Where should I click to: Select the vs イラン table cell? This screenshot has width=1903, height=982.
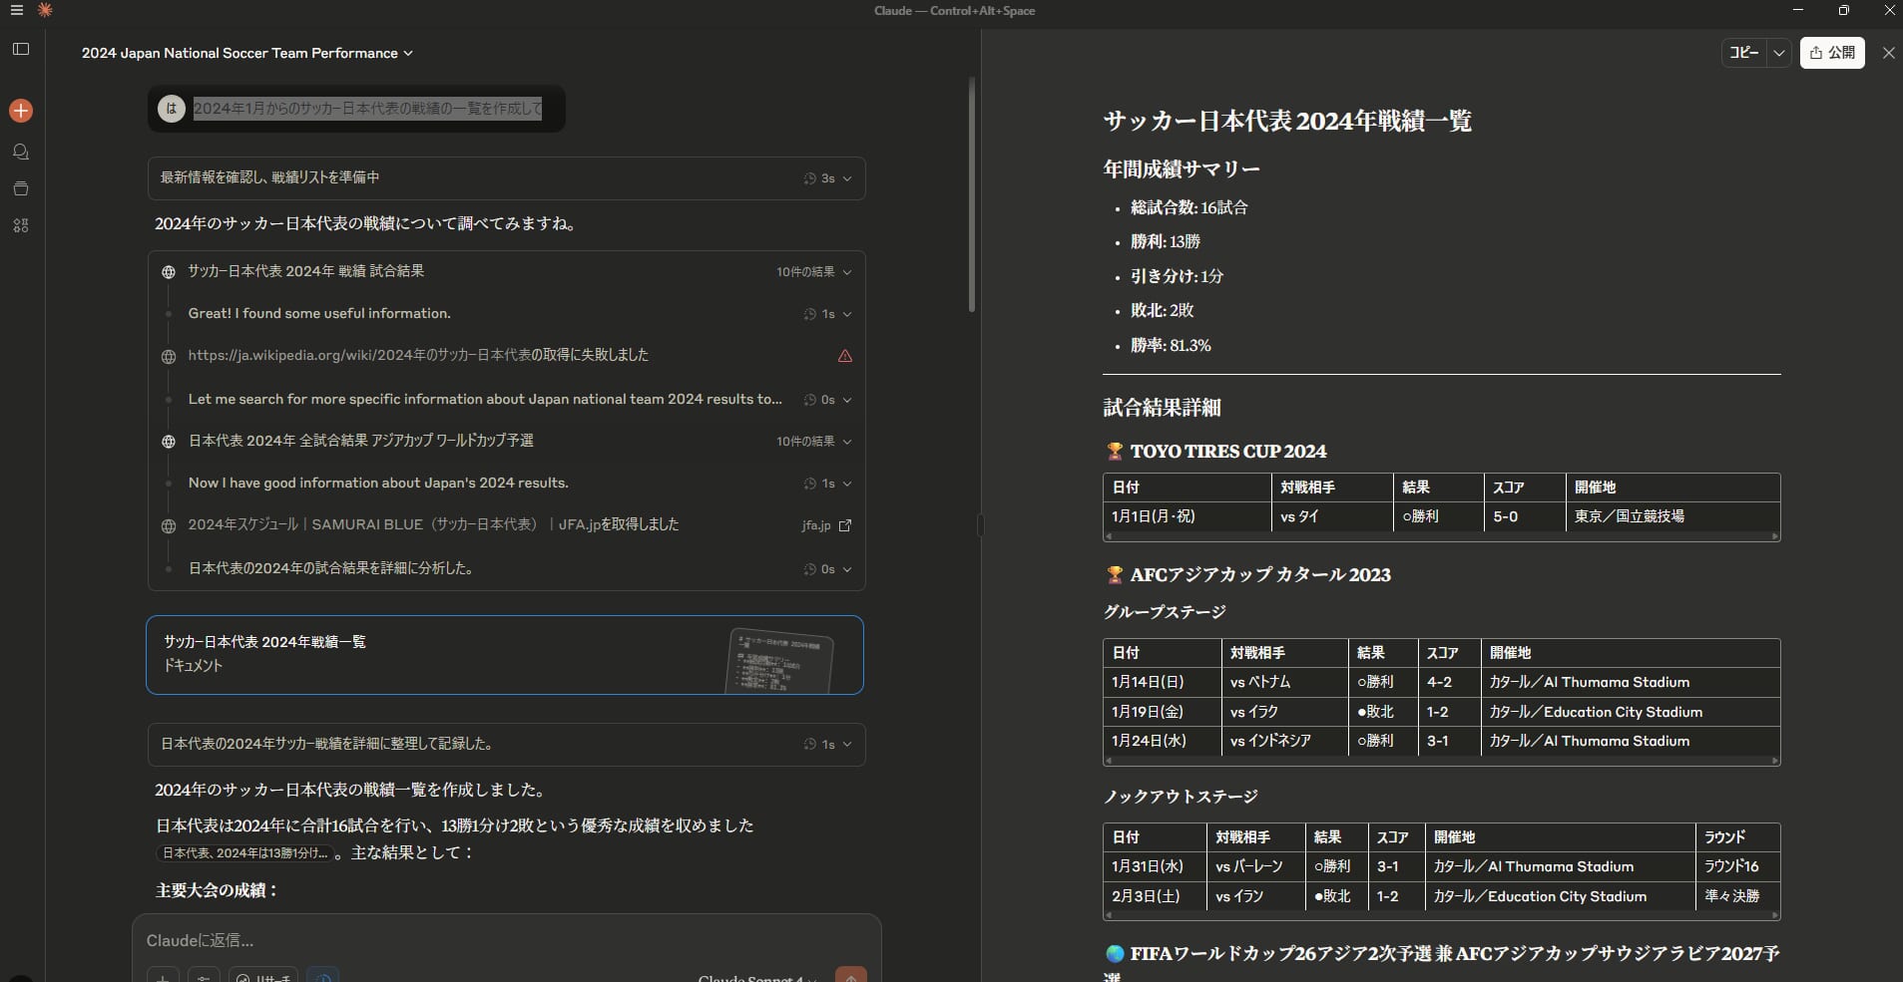(x=1255, y=896)
